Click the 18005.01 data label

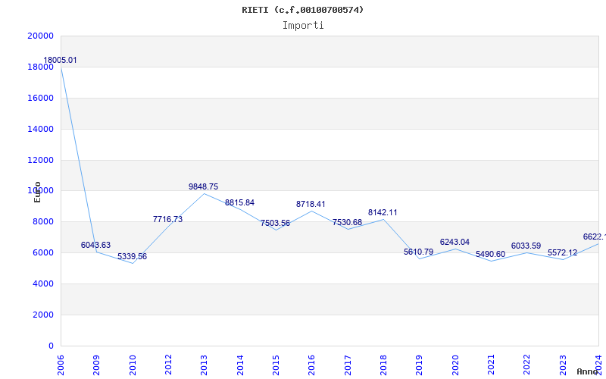[x=60, y=61]
